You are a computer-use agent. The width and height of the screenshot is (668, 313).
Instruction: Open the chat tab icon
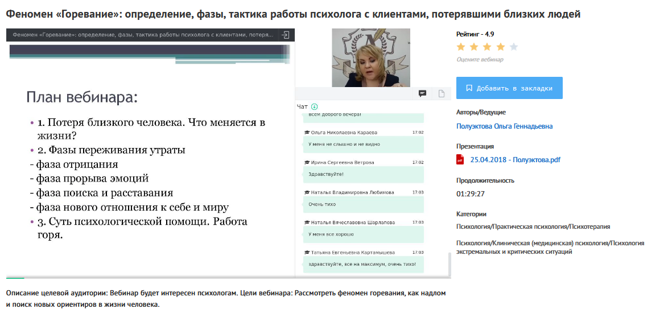[x=423, y=94]
